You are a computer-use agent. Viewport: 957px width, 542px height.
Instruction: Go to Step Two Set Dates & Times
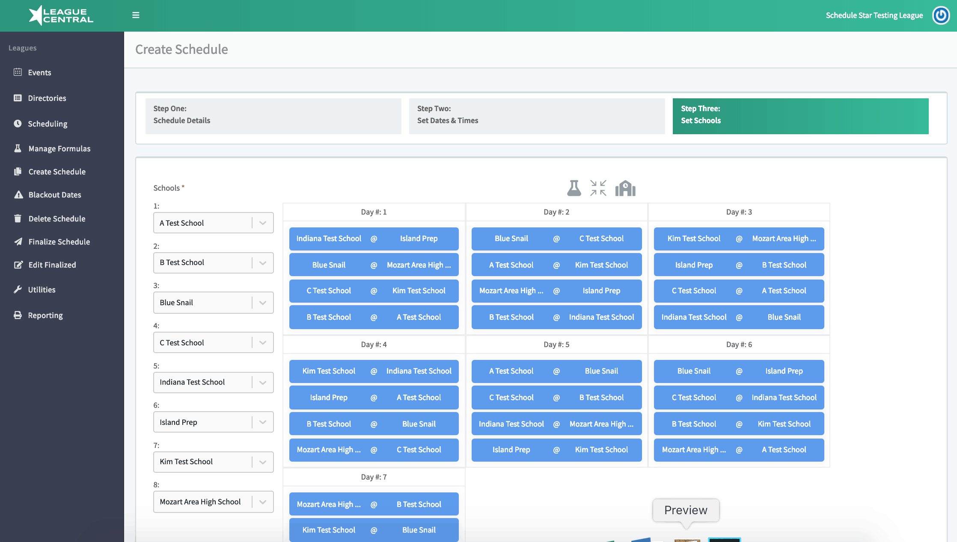point(537,116)
